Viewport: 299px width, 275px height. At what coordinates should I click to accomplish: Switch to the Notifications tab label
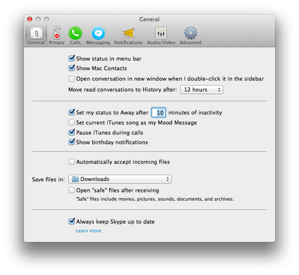128,43
